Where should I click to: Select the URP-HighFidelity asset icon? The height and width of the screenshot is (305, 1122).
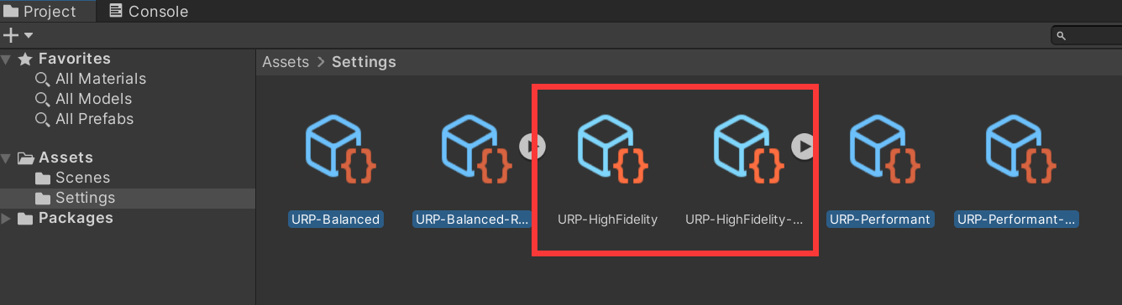607,150
